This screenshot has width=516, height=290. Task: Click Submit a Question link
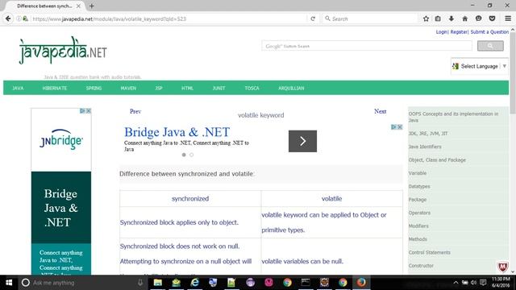tap(489, 32)
